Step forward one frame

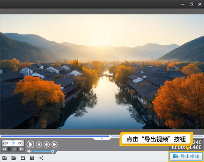pyautogui.click(x=55, y=144)
